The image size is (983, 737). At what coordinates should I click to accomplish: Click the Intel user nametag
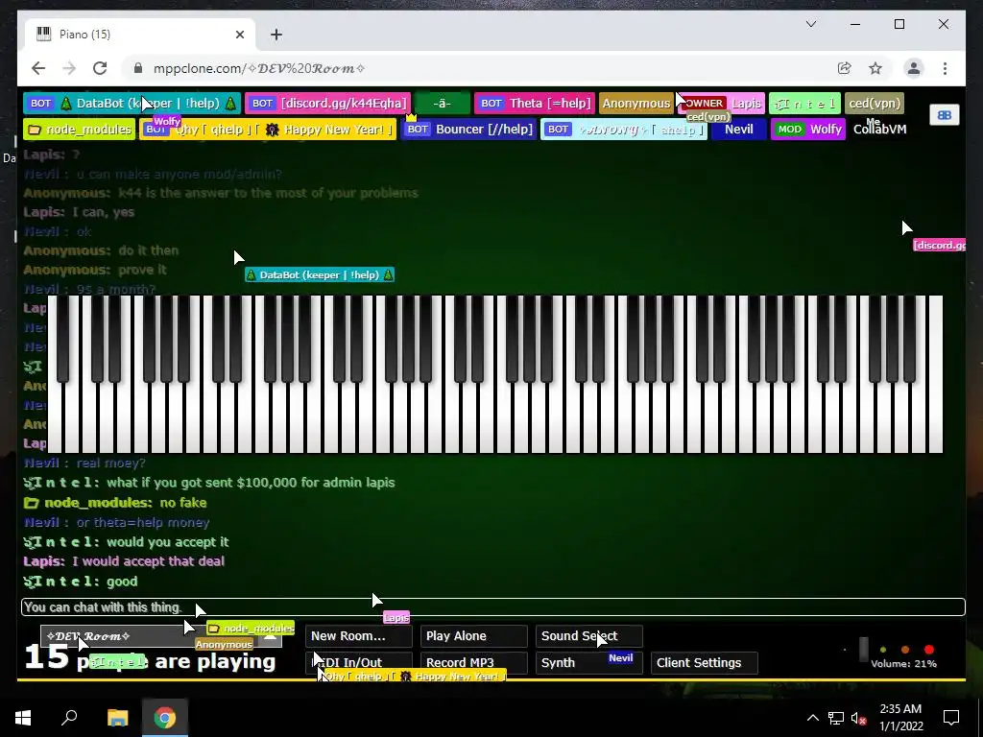804,104
